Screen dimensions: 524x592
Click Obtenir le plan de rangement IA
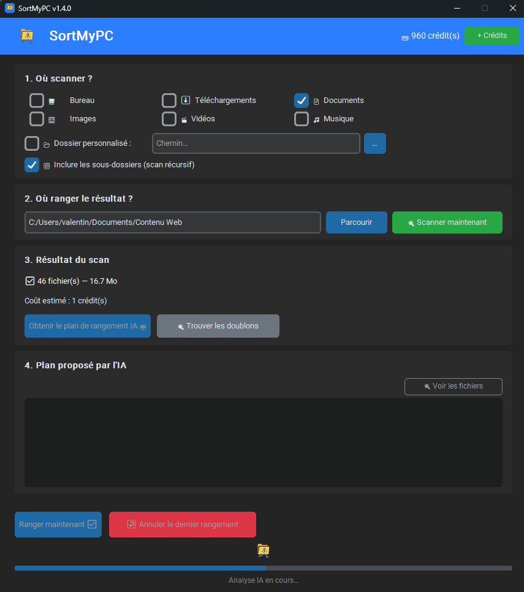(x=88, y=326)
